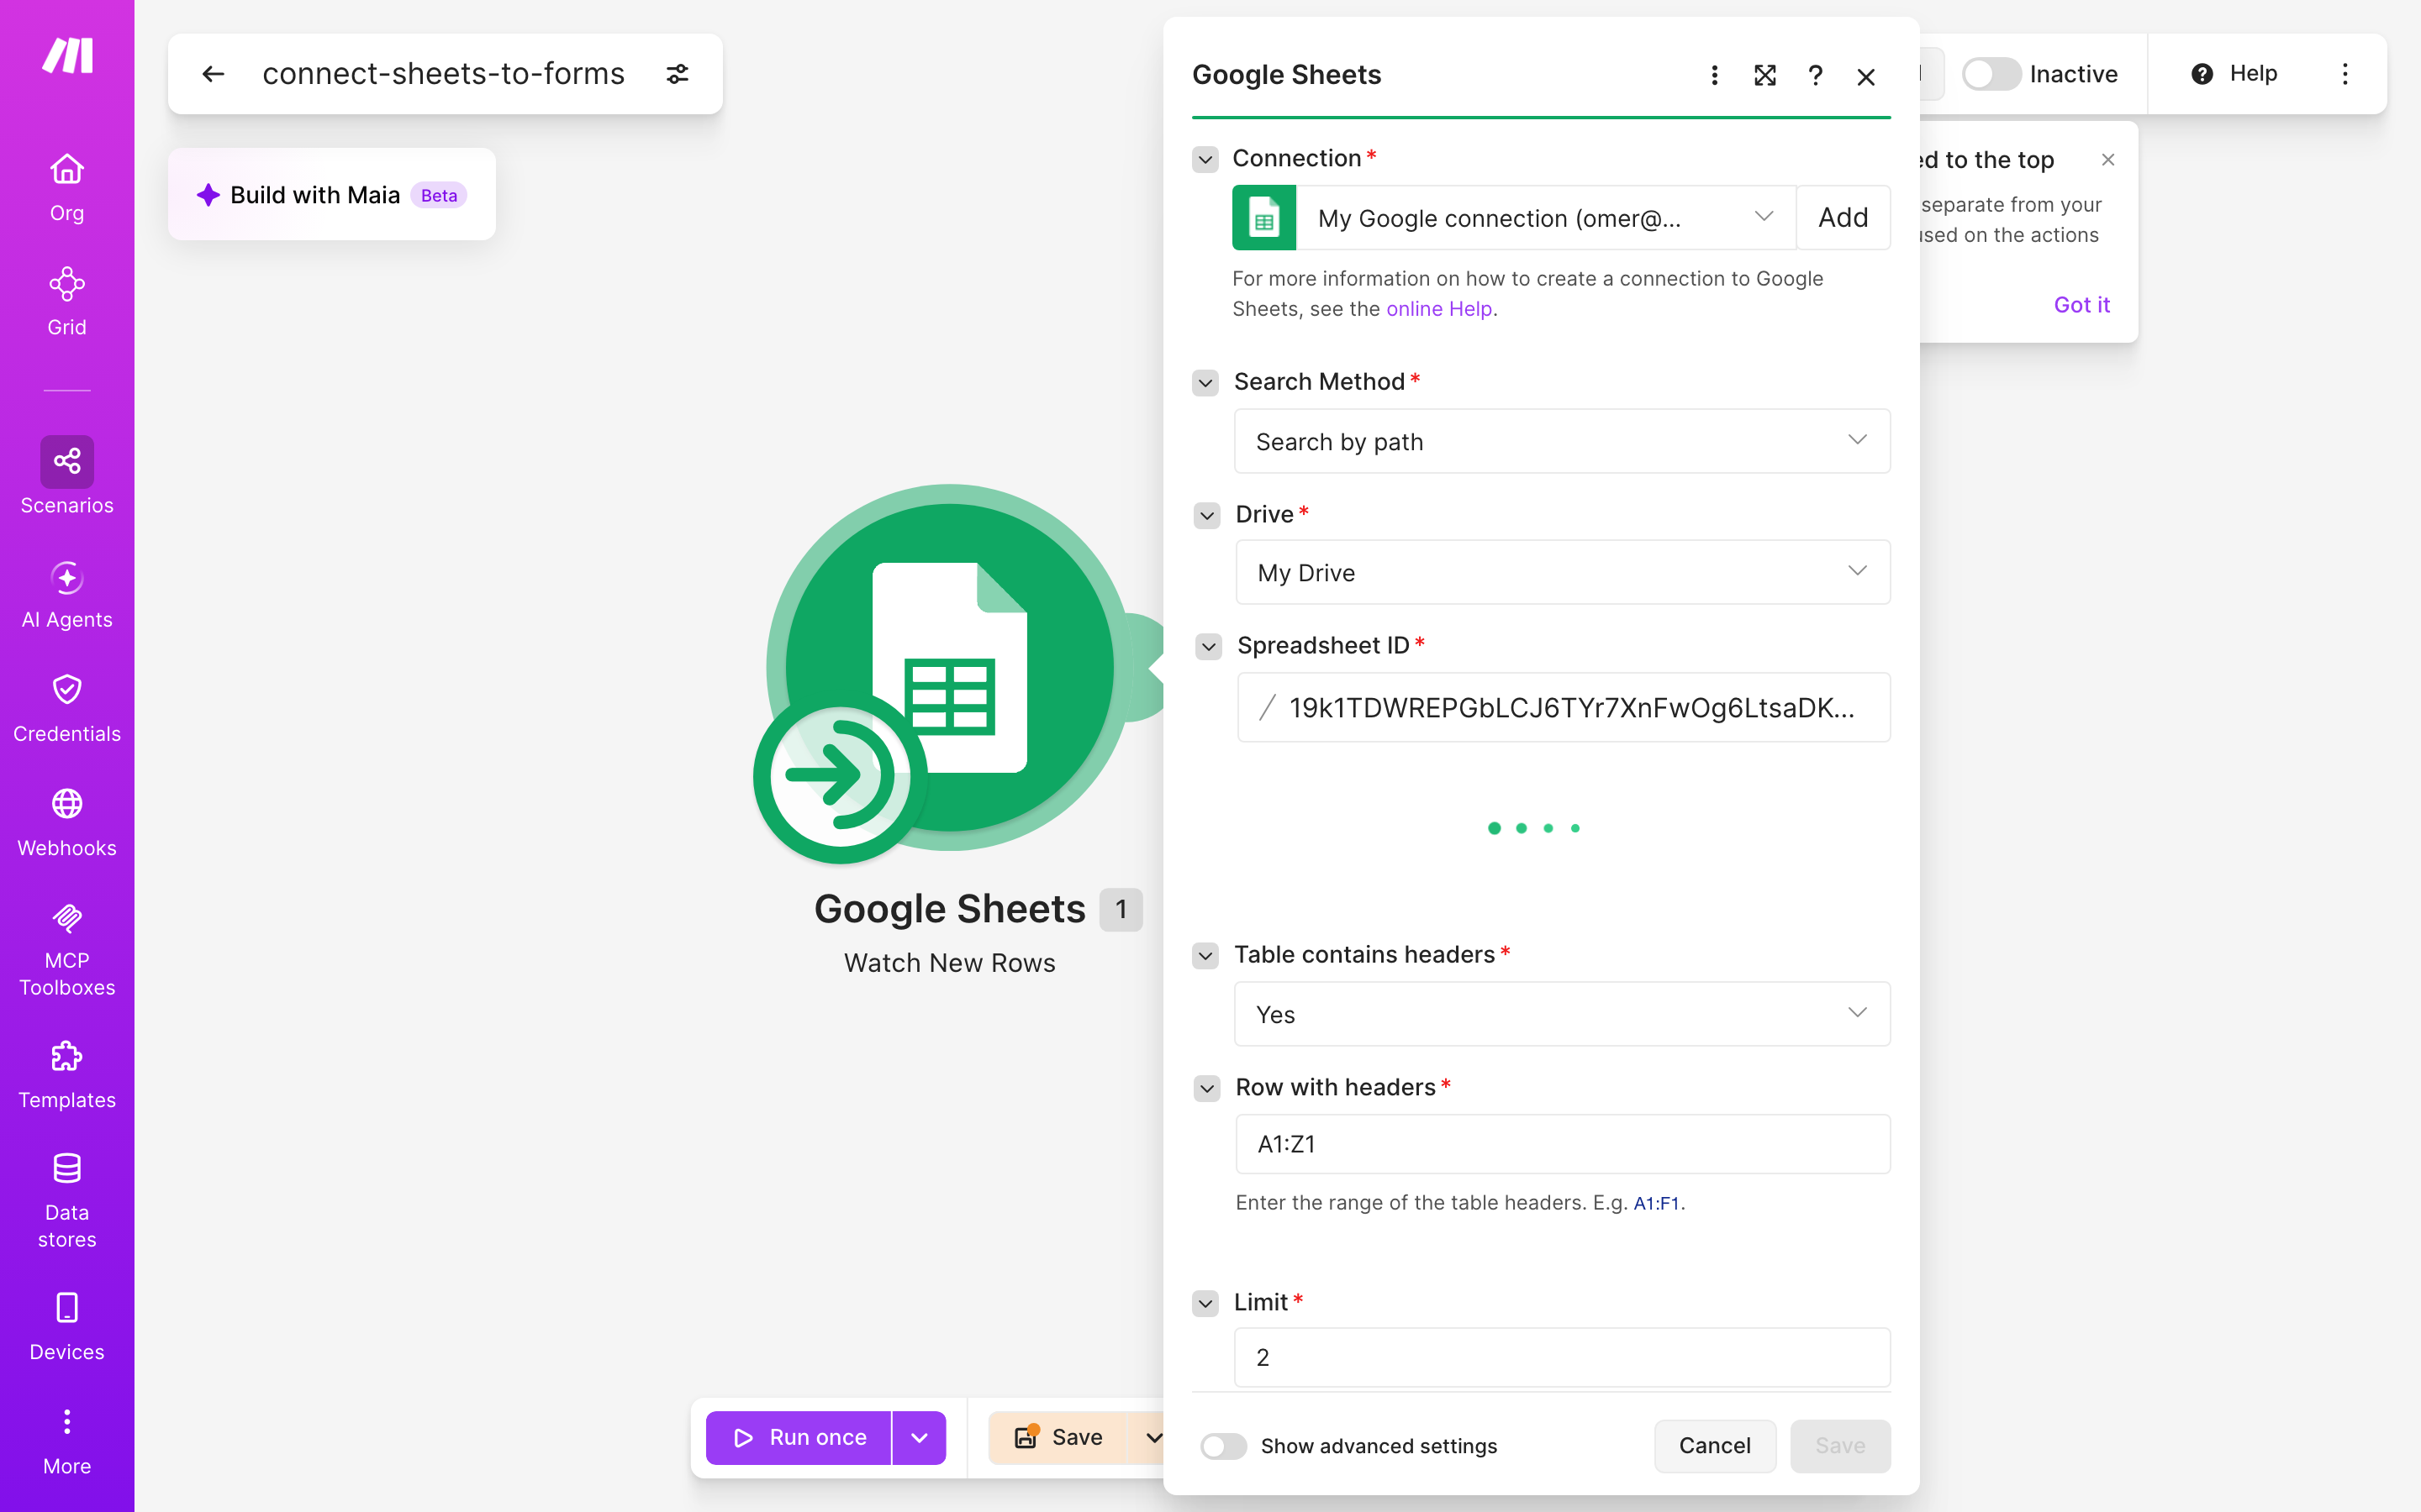Viewport: 2421px width, 1512px height.
Task: Dismiss the tooltip popup with the X
Action: tap(2108, 160)
